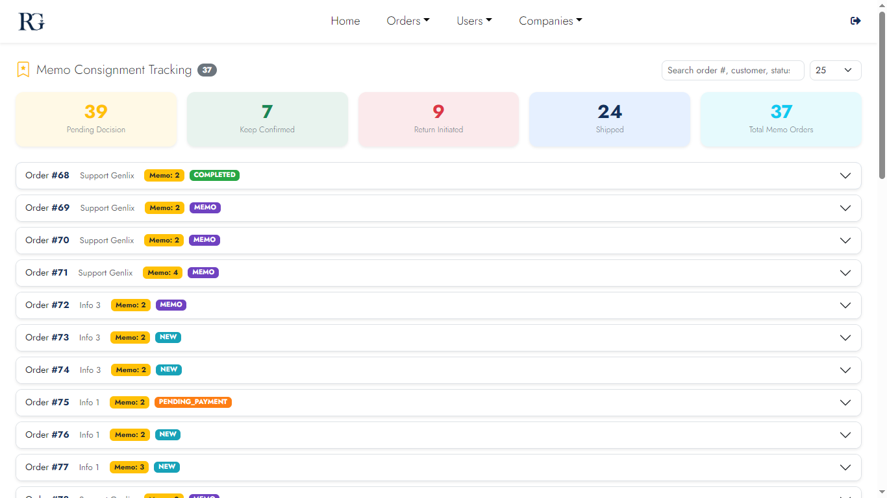Image resolution: width=887 pixels, height=498 pixels.
Task: Expand Order #68 with its chevron
Action: click(845, 176)
